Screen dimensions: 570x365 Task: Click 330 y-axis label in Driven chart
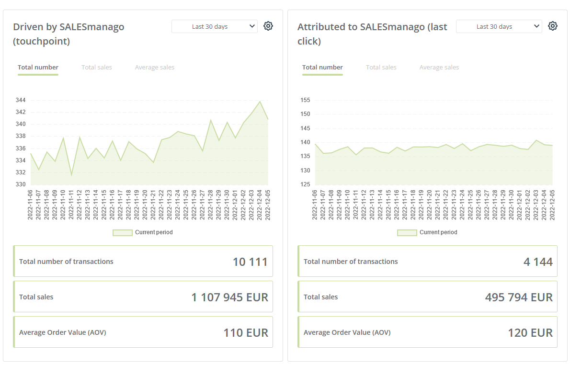click(21, 184)
